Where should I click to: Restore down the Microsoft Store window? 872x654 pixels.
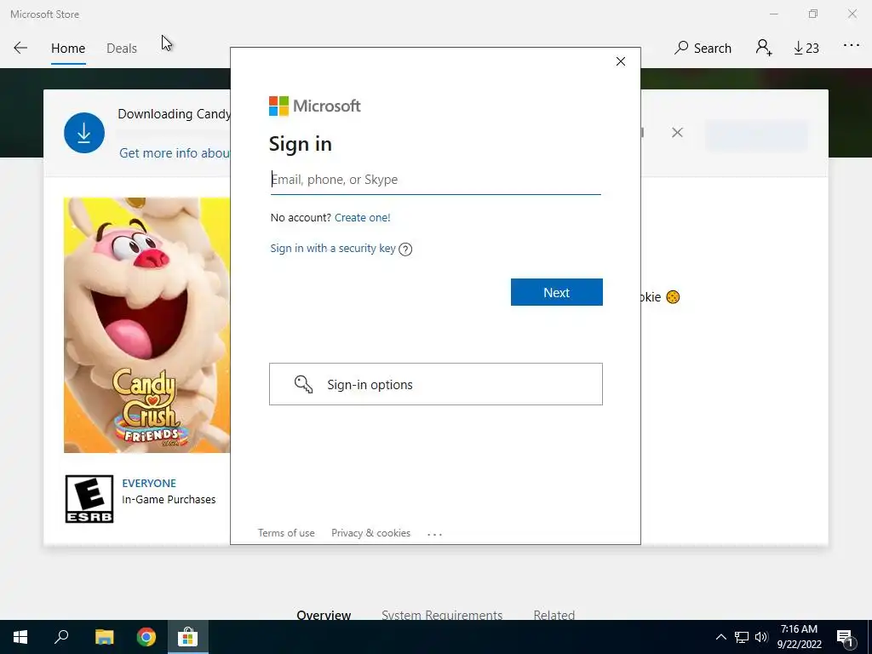813,14
